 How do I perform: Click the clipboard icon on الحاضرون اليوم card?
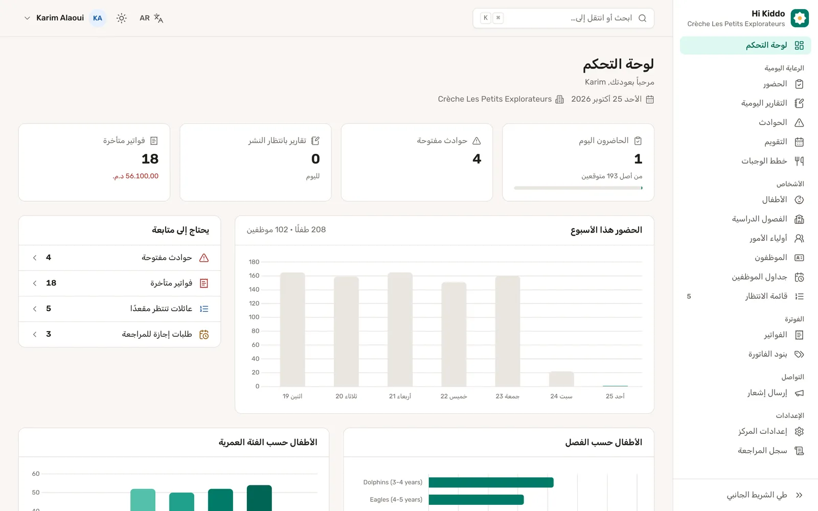[x=638, y=141]
